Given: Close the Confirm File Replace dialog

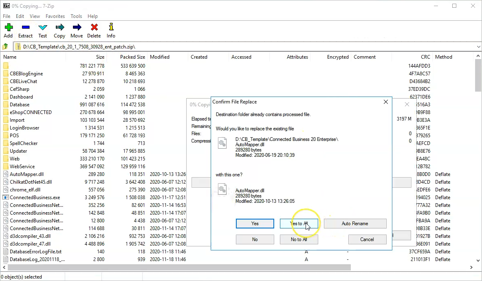Looking at the screenshot, I should (385, 102).
